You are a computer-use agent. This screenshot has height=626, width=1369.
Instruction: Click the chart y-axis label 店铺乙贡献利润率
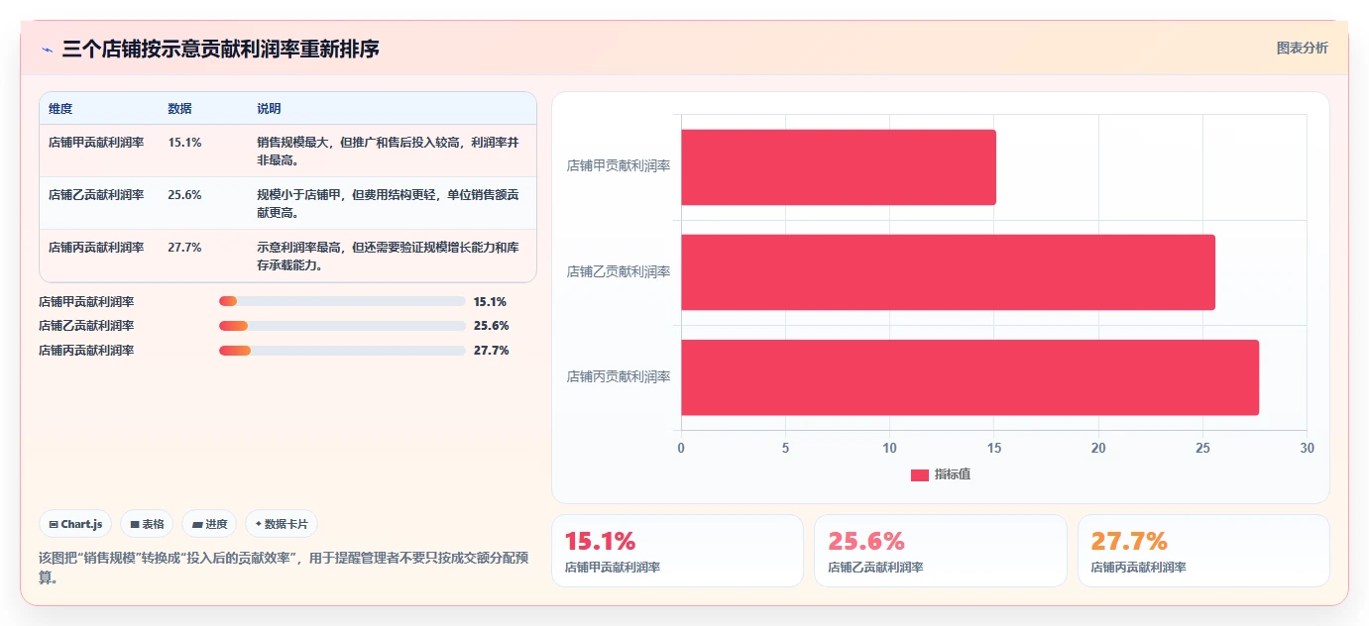coord(619,271)
